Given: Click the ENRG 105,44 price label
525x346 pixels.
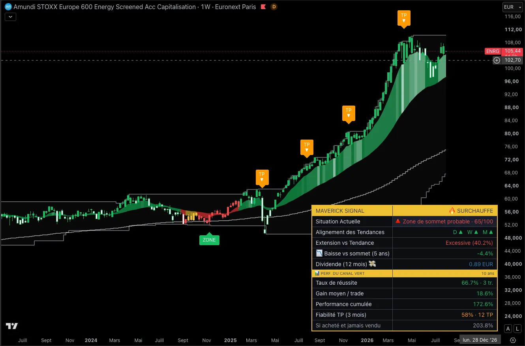Looking at the screenshot, I should tap(503, 51).
